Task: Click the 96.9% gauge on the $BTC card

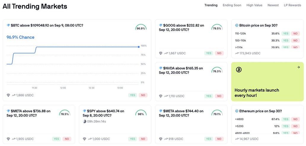Action: click(x=141, y=27)
